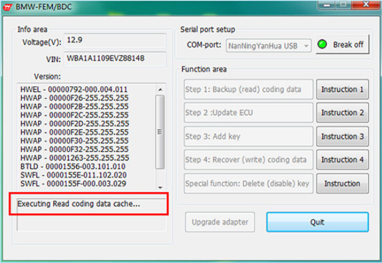Image resolution: width=382 pixels, height=263 pixels.
Task: Minimize the BMW-FEM/BDC window
Action: pyautogui.click(x=327, y=4)
